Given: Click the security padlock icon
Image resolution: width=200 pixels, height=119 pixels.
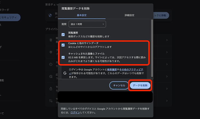Looking at the screenshot, I should (51, 89).
